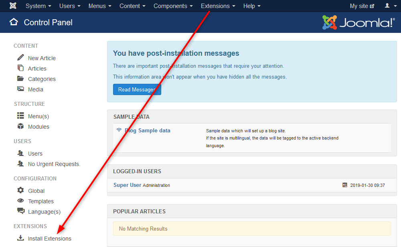Open the Content menu
Image resolution: width=401 pixels, height=247 pixels.
(x=132, y=6)
